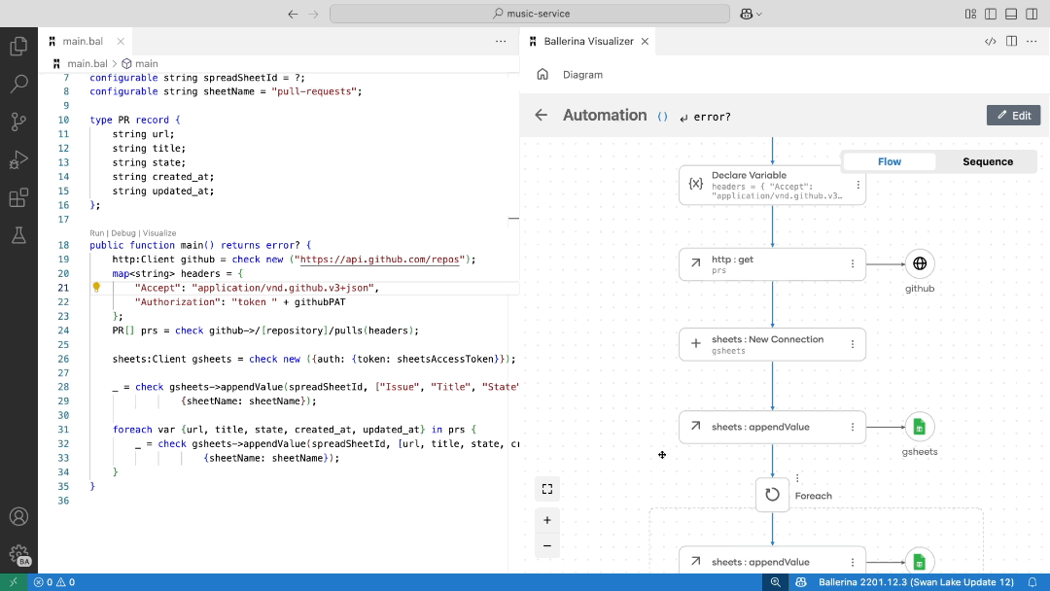Open the http : get node menu

point(853,263)
